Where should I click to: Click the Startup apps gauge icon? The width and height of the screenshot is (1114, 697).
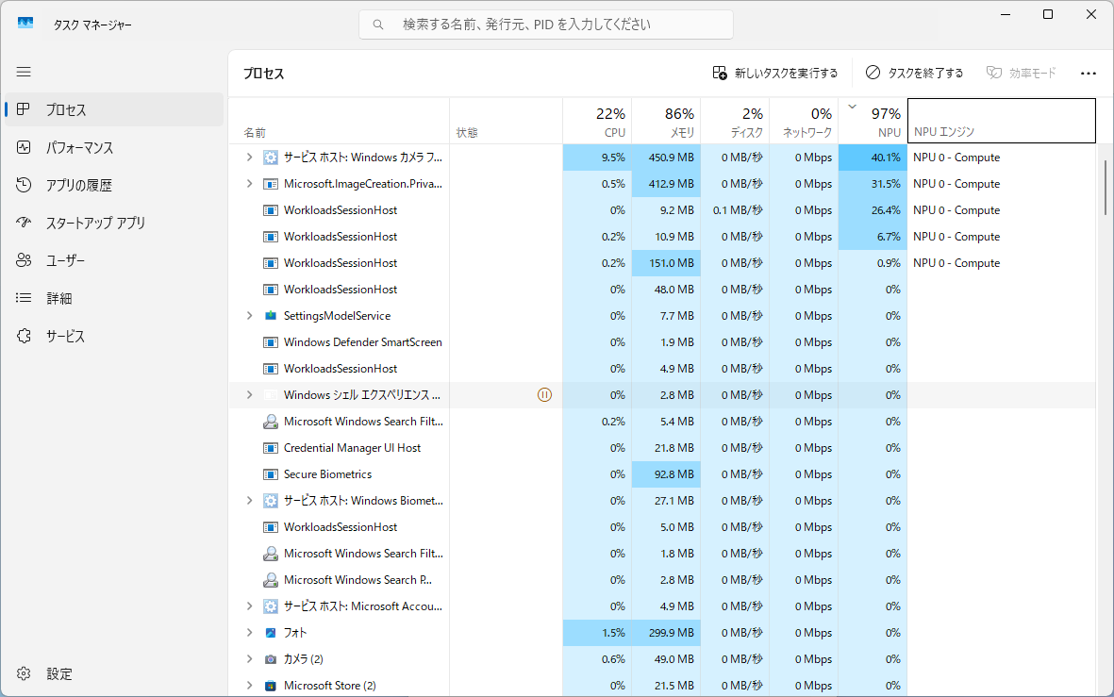[24, 223]
